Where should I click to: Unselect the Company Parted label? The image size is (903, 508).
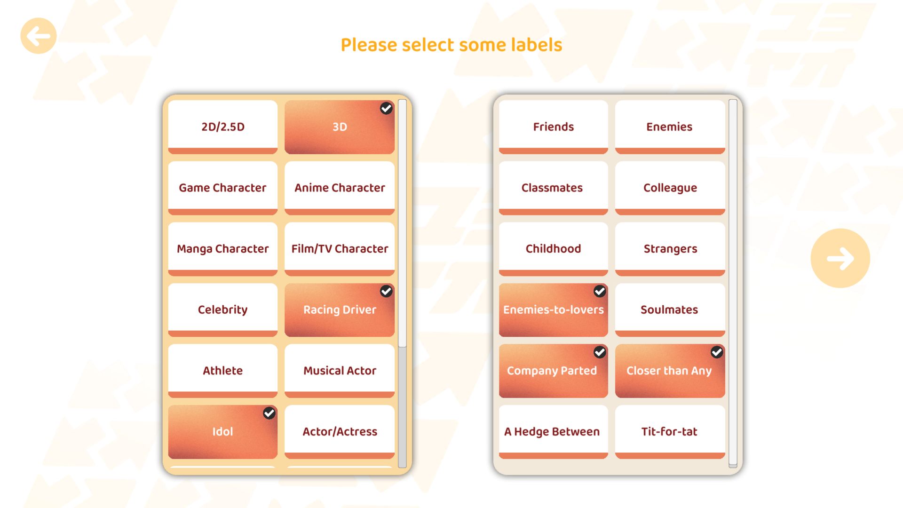553,371
